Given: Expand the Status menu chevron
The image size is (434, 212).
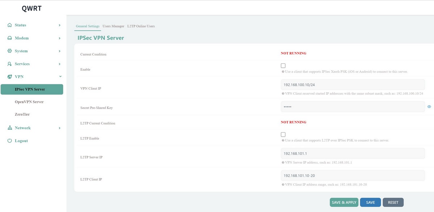Looking at the screenshot, I should 60,25.
